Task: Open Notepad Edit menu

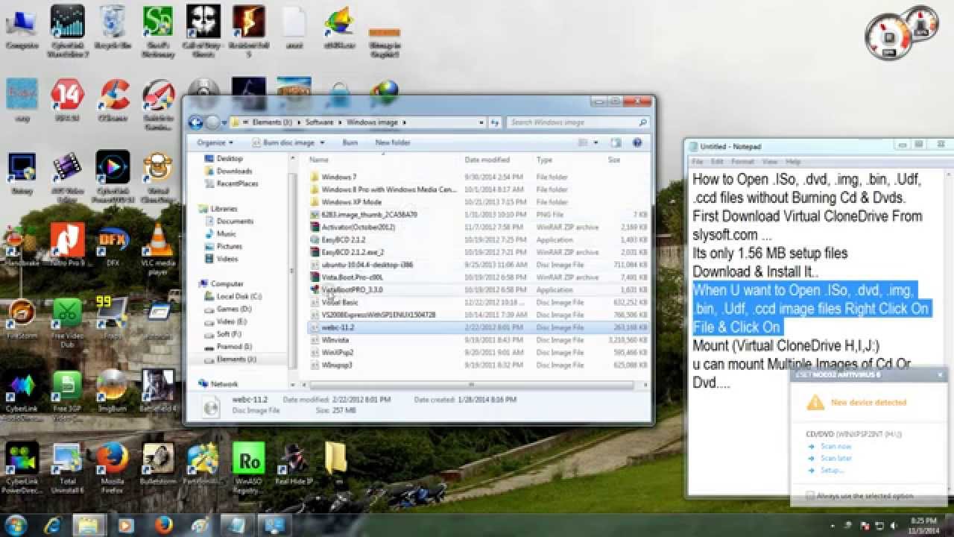Action: (717, 162)
